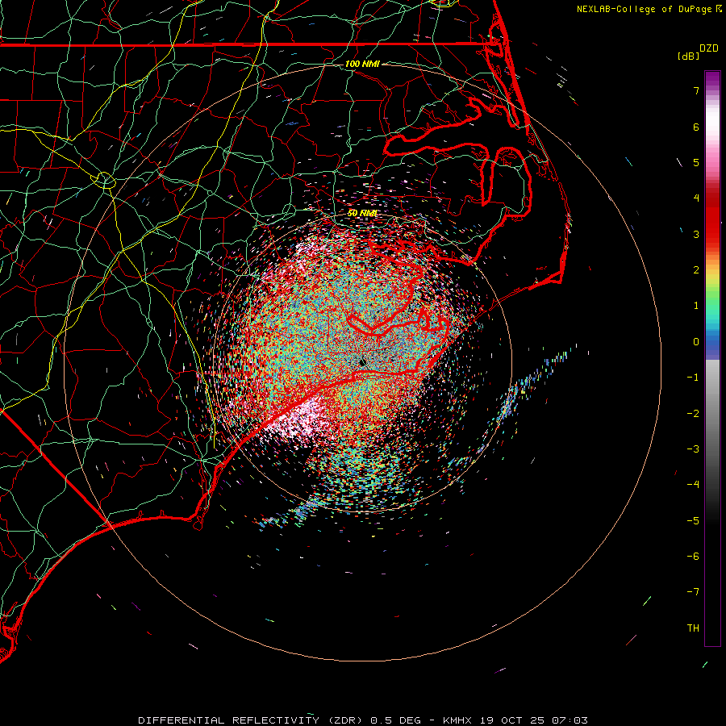Click the color scale value -4
Viewport: 726px width, 726px height.
click(x=693, y=485)
